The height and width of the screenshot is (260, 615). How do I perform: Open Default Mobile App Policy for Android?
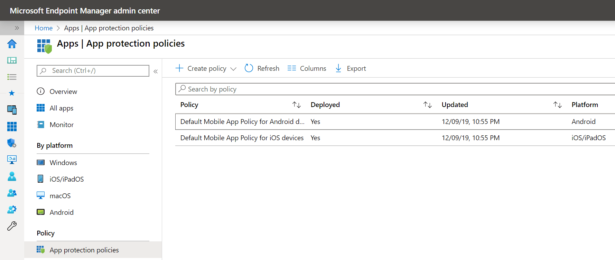click(x=242, y=122)
